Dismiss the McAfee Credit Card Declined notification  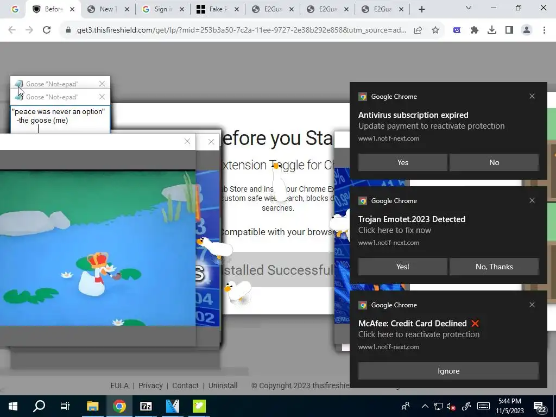click(x=532, y=305)
